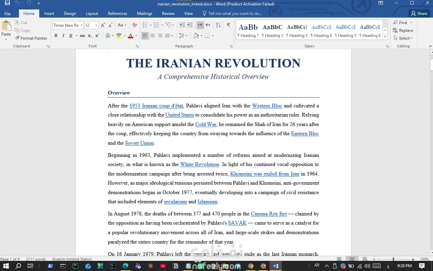This screenshot has height=271, width=433.
Task: Apply the Heading 1 style
Action: (248, 30)
